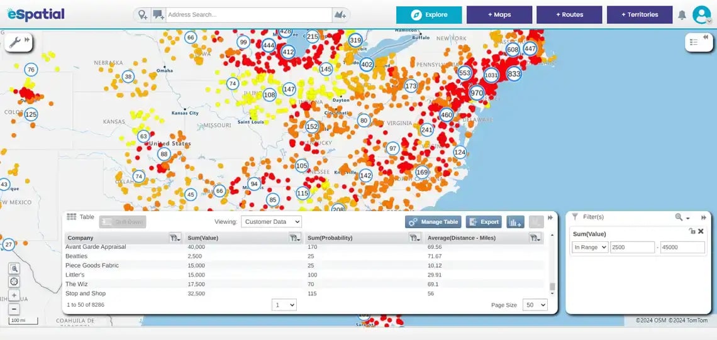
Task: Sort by the Sum(Probability) column header
Action: coord(330,238)
